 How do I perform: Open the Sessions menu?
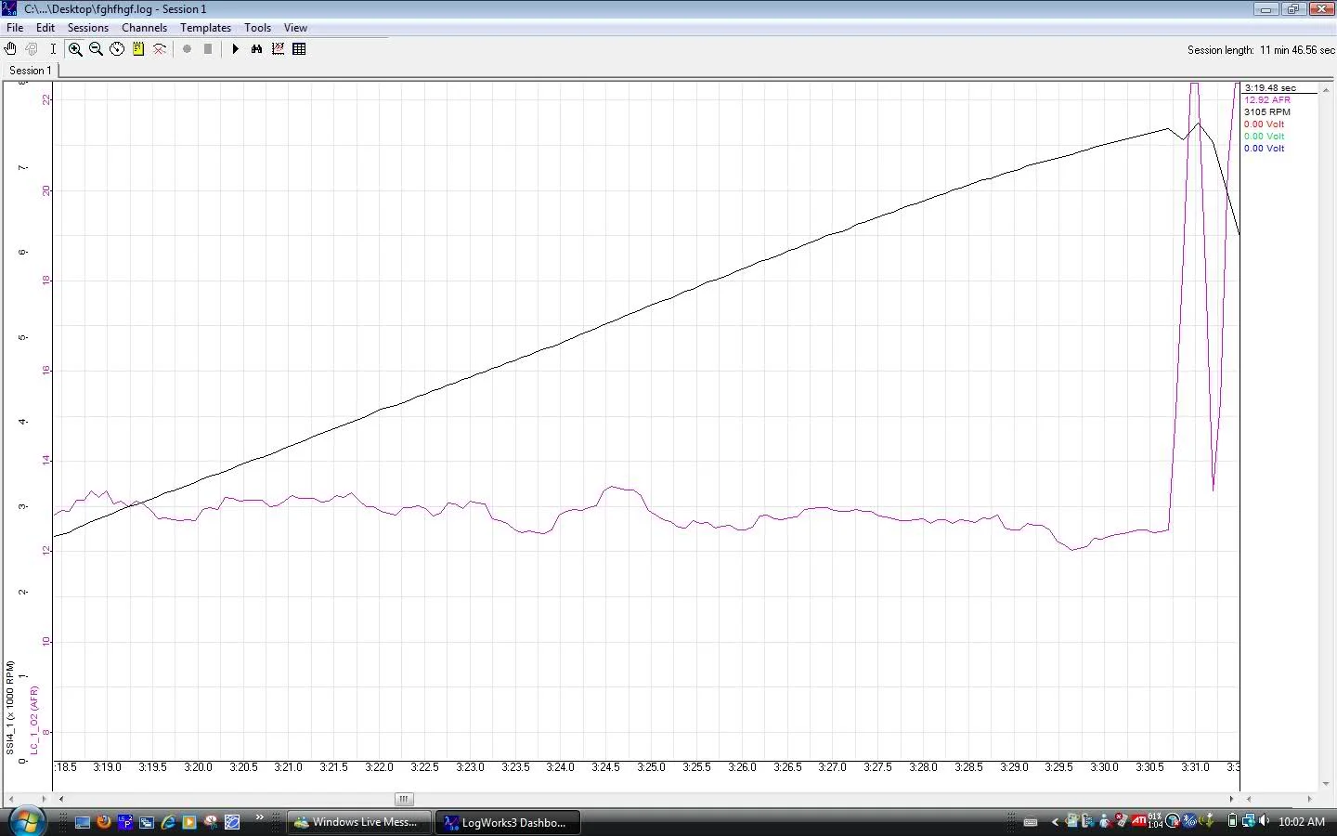88,28
